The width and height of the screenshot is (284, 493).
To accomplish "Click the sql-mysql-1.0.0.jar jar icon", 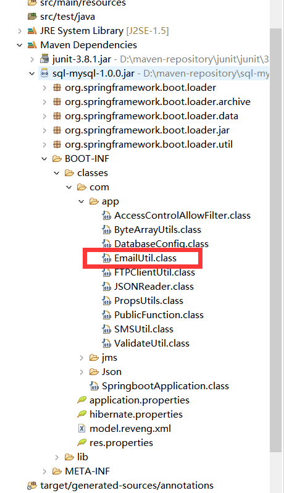I will [x=44, y=74].
